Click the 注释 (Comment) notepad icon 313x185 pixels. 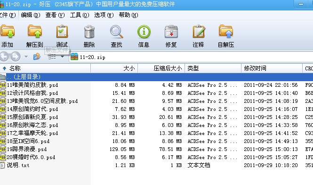tap(199, 32)
